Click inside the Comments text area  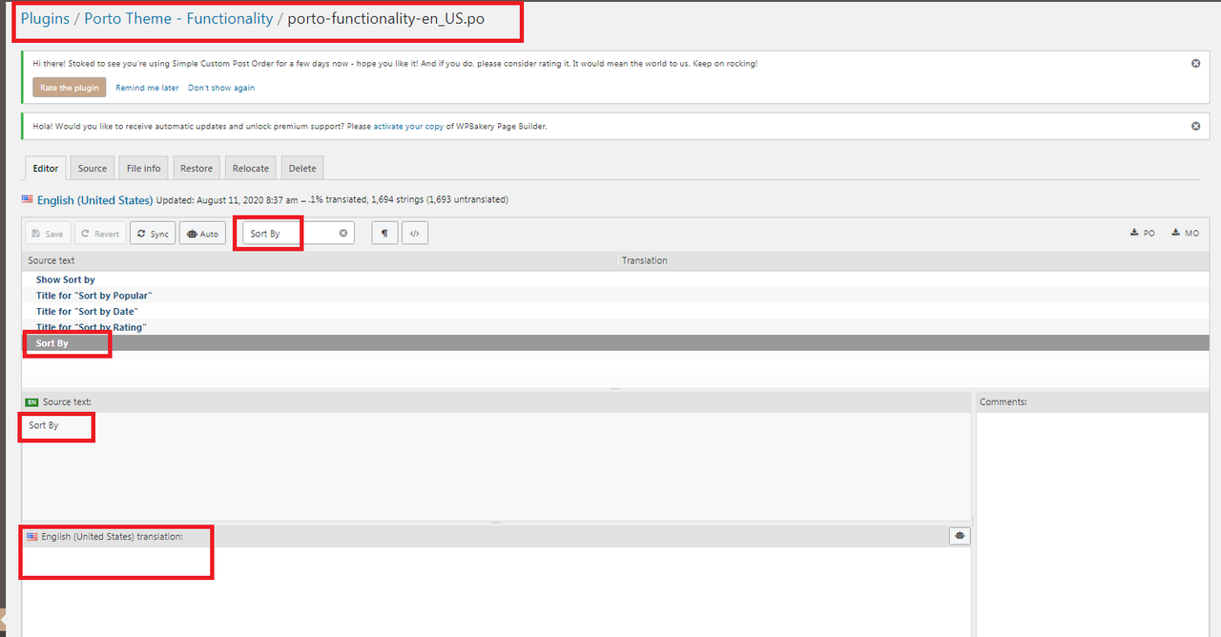pyautogui.click(x=1092, y=524)
